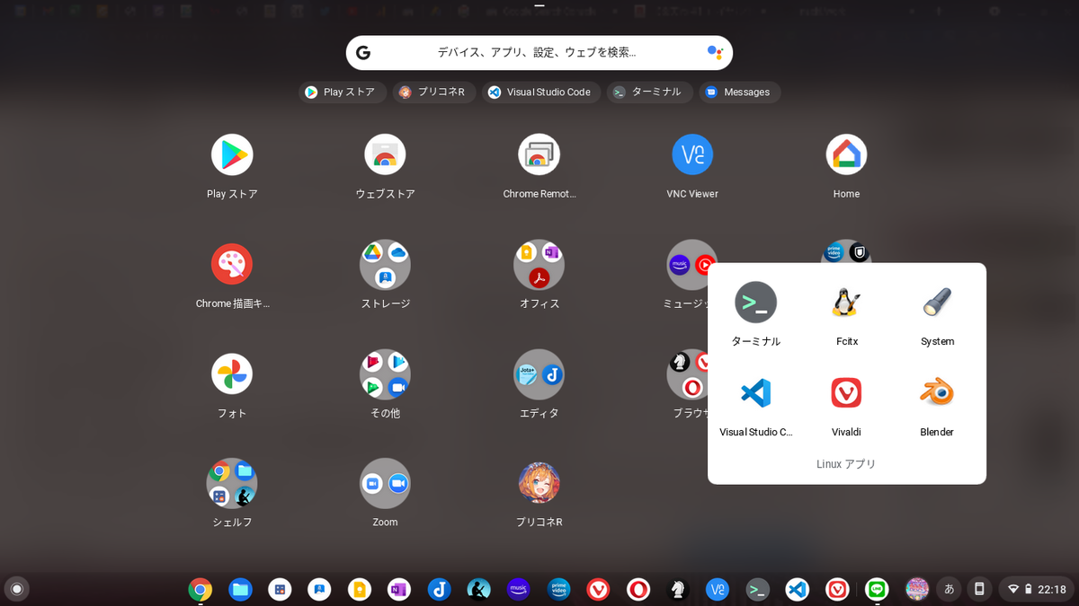Open Vivaldi in the Linux アプリ folder
Screen dimensions: 1079x606
pyautogui.click(x=846, y=393)
